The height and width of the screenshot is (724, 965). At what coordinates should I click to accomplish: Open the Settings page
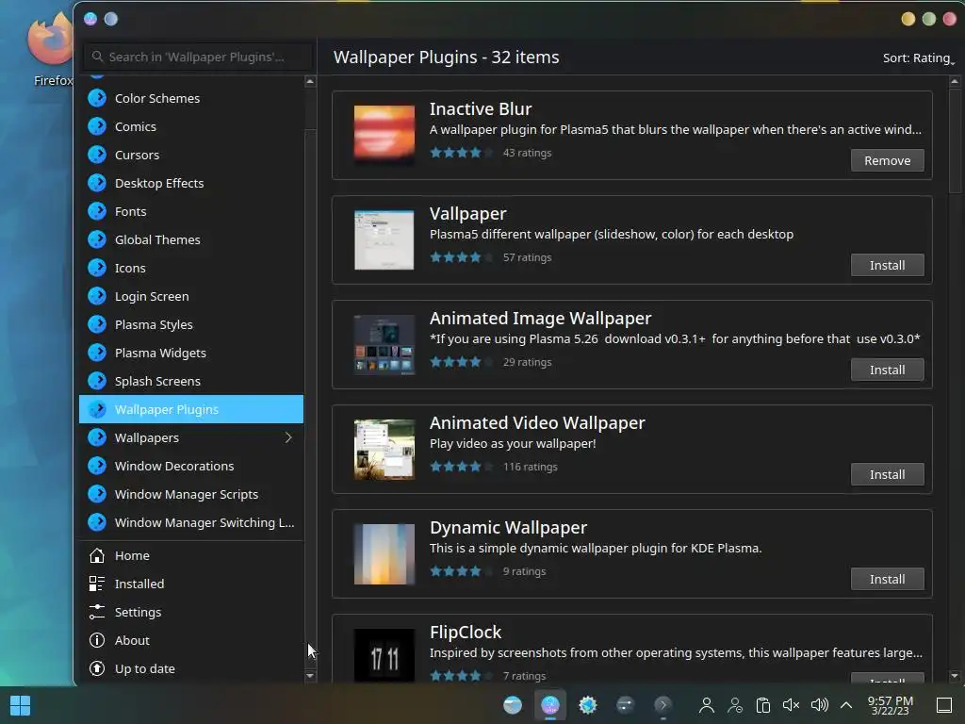tap(191, 612)
